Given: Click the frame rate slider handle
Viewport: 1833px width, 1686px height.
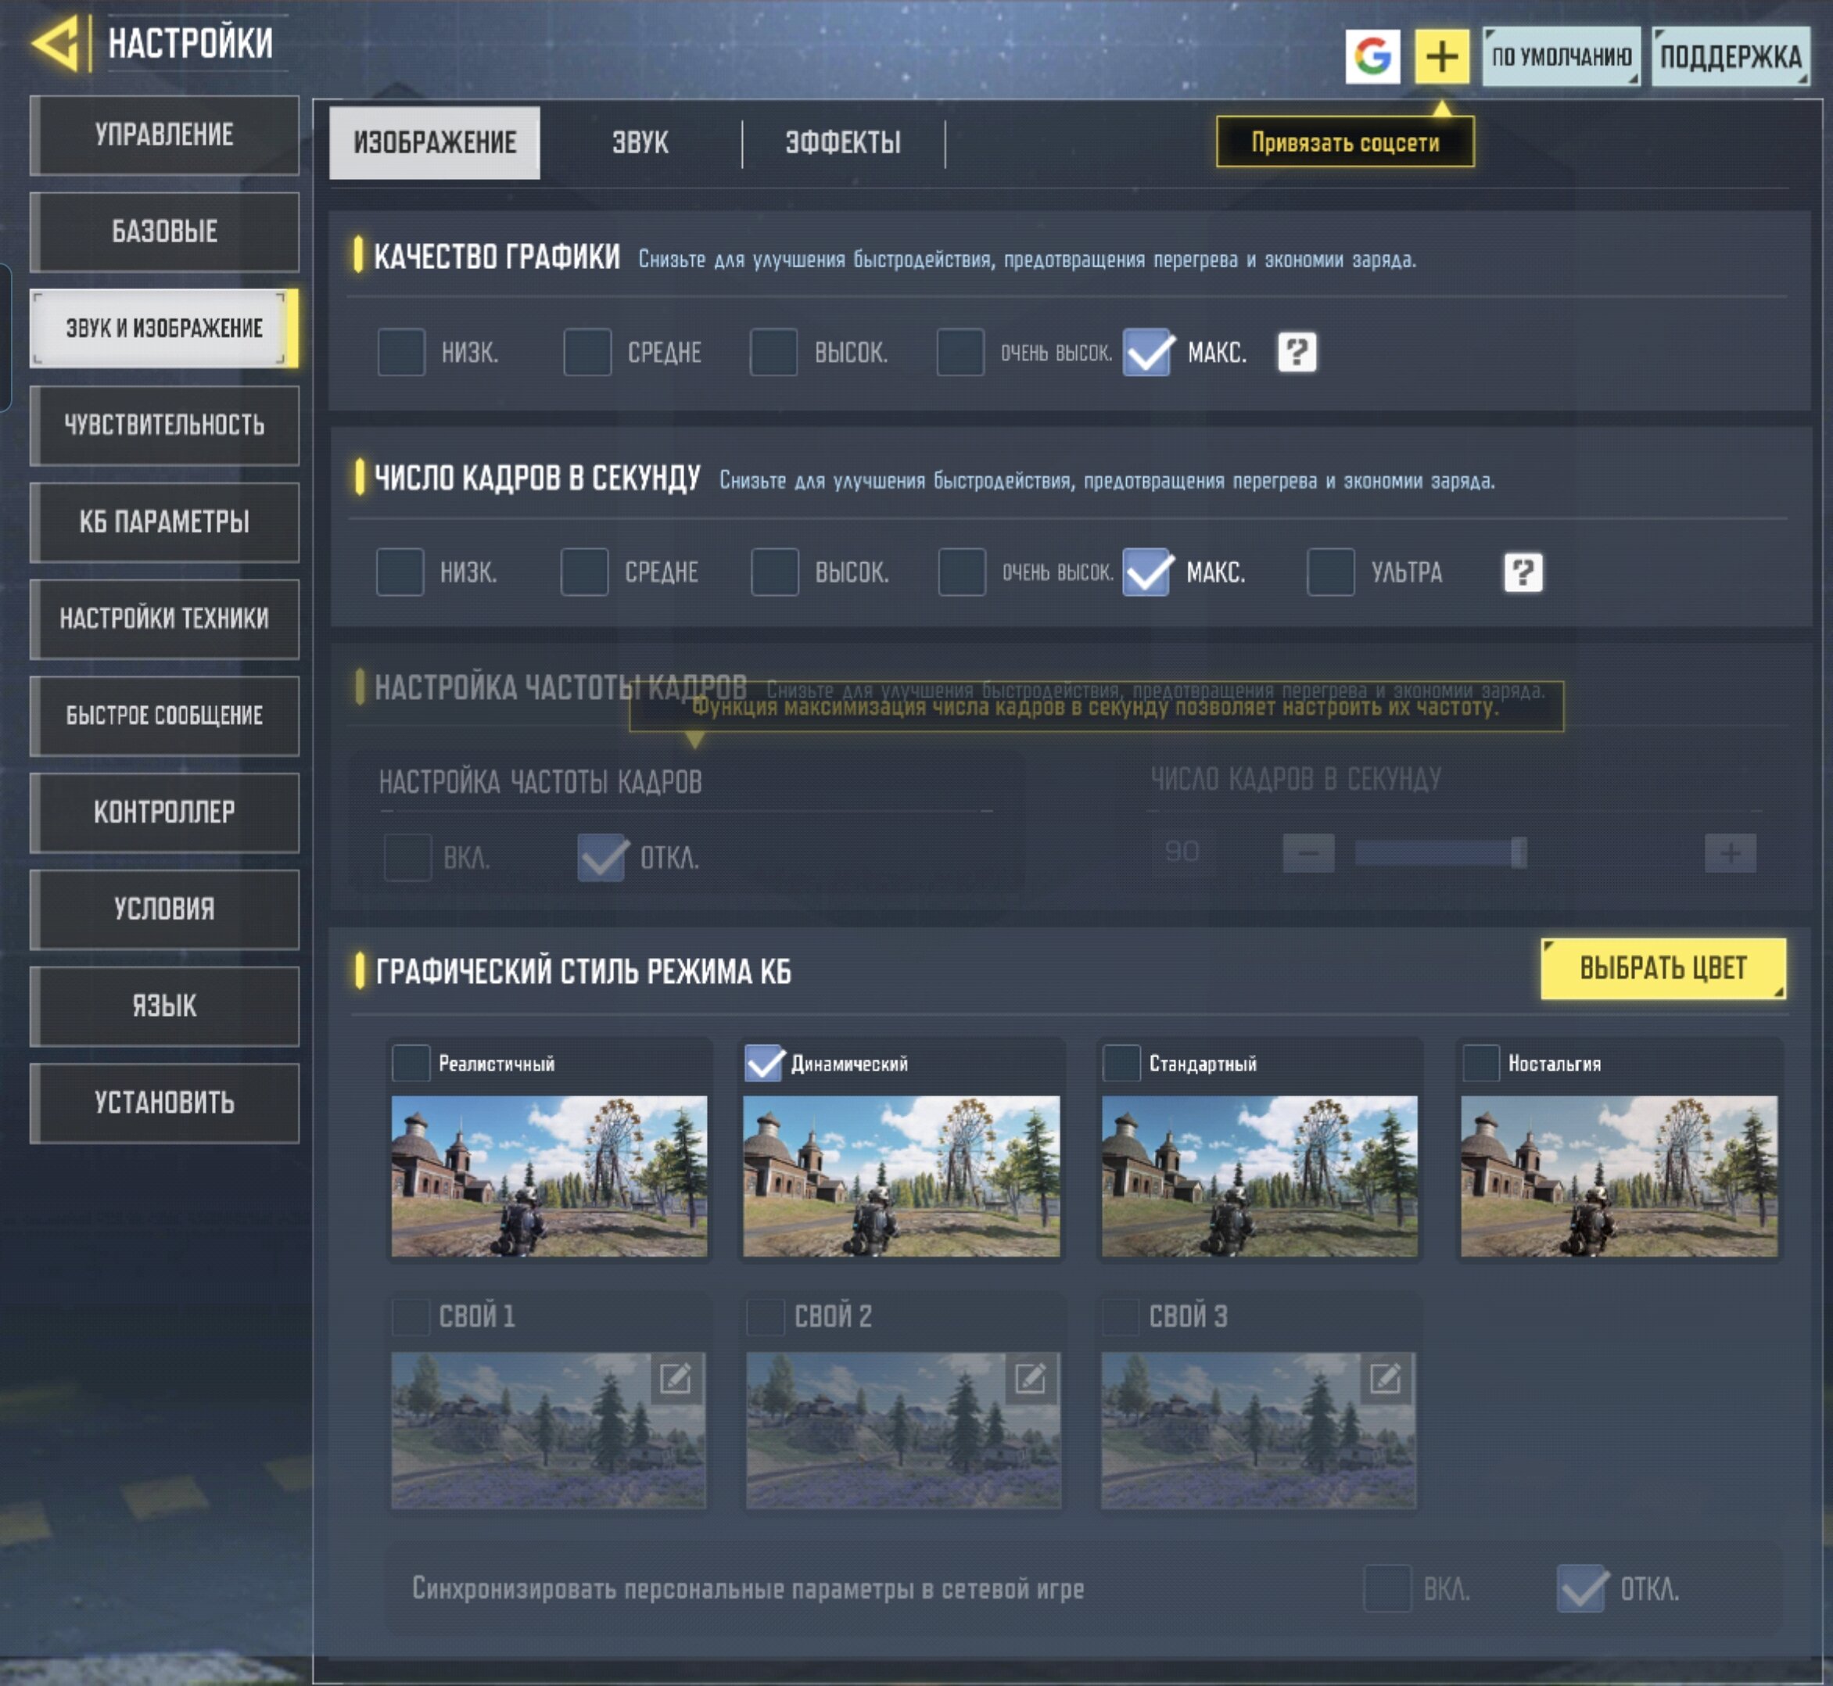Looking at the screenshot, I should (1518, 853).
